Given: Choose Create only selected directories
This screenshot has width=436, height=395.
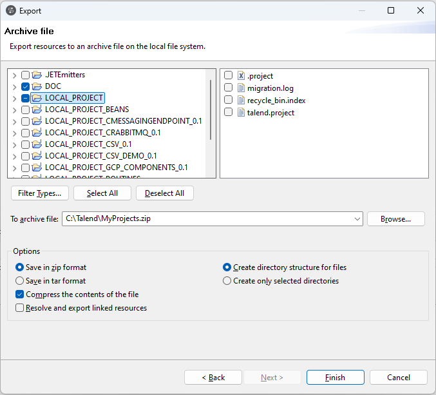Looking at the screenshot, I should point(227,281).
